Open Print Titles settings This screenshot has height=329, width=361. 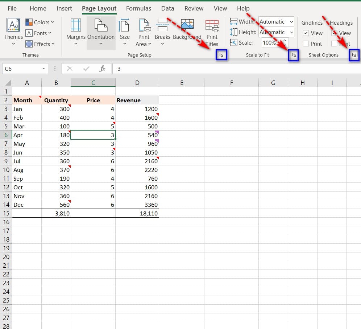pos(212,33)
